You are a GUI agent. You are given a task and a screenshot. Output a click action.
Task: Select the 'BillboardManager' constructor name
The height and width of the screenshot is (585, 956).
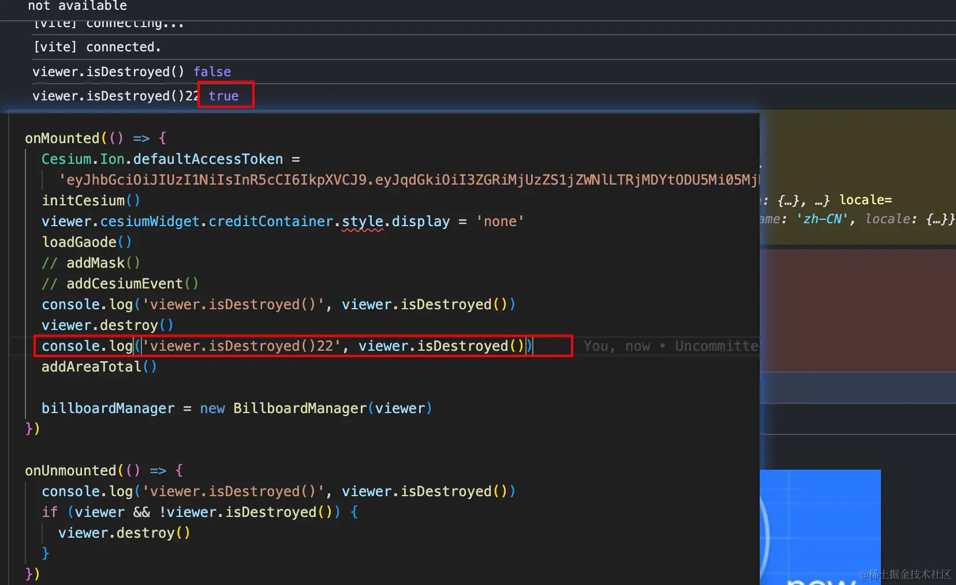point(300,408)
